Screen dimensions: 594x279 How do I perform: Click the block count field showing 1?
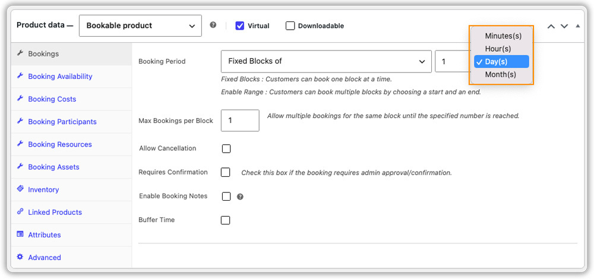[452, 61]
